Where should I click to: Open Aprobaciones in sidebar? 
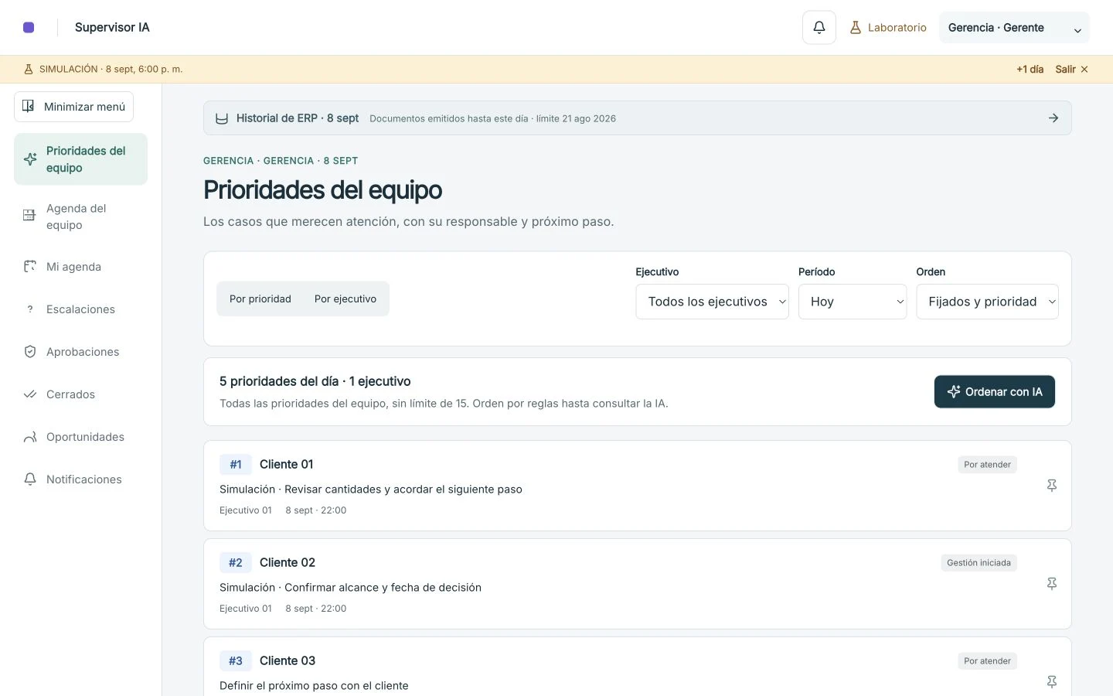pos(80,352)
